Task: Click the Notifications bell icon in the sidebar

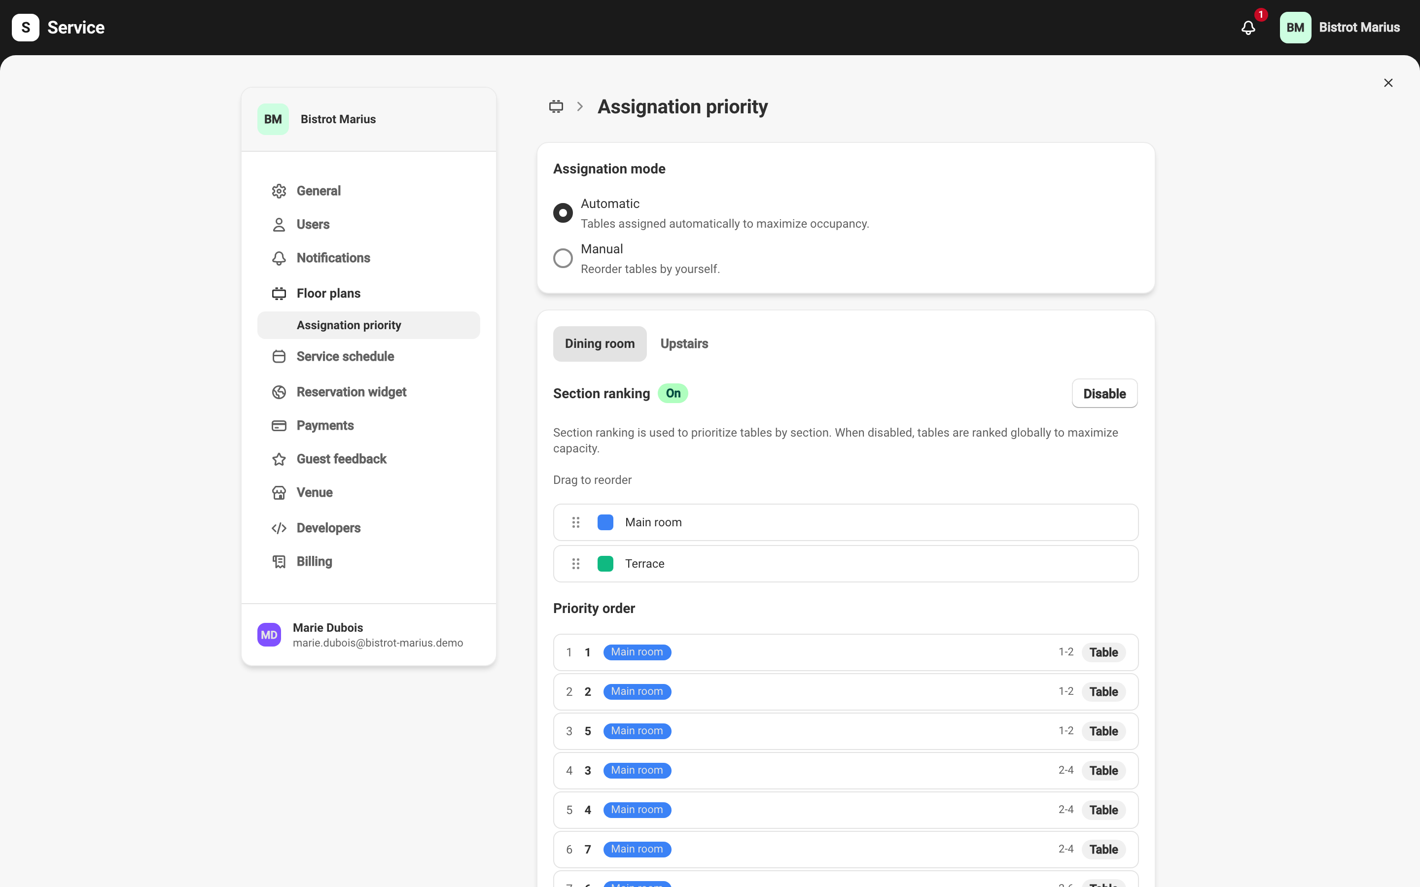Action: pos(279,258)
